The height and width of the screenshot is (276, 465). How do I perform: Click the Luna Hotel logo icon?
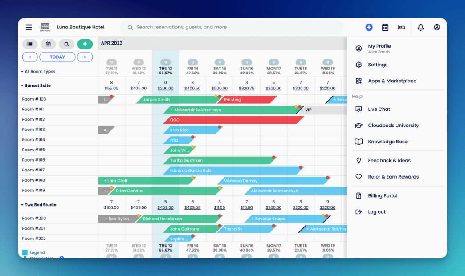45,27
